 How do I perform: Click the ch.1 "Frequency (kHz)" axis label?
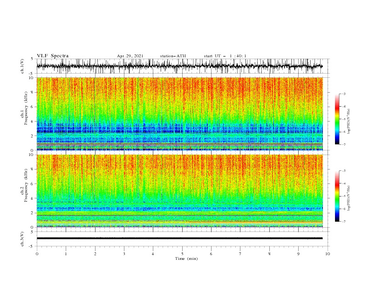[26, 107]
